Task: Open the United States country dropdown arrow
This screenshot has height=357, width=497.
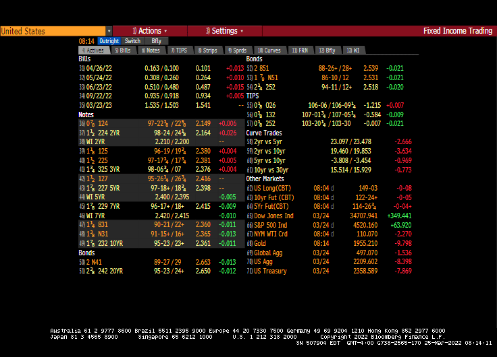Action: click(109, 31)
